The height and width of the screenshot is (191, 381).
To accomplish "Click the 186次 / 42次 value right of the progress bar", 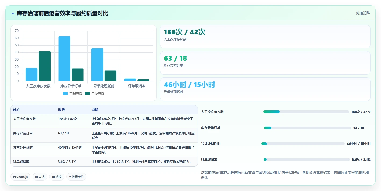I will pyautogui.click(x=361, y=112).
